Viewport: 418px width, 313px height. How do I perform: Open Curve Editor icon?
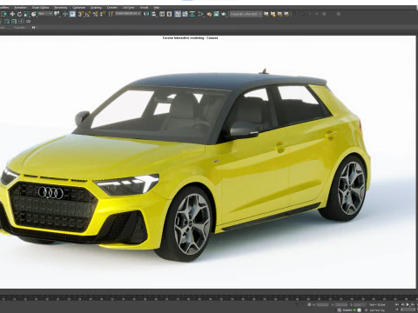click(x=185, y=14)
